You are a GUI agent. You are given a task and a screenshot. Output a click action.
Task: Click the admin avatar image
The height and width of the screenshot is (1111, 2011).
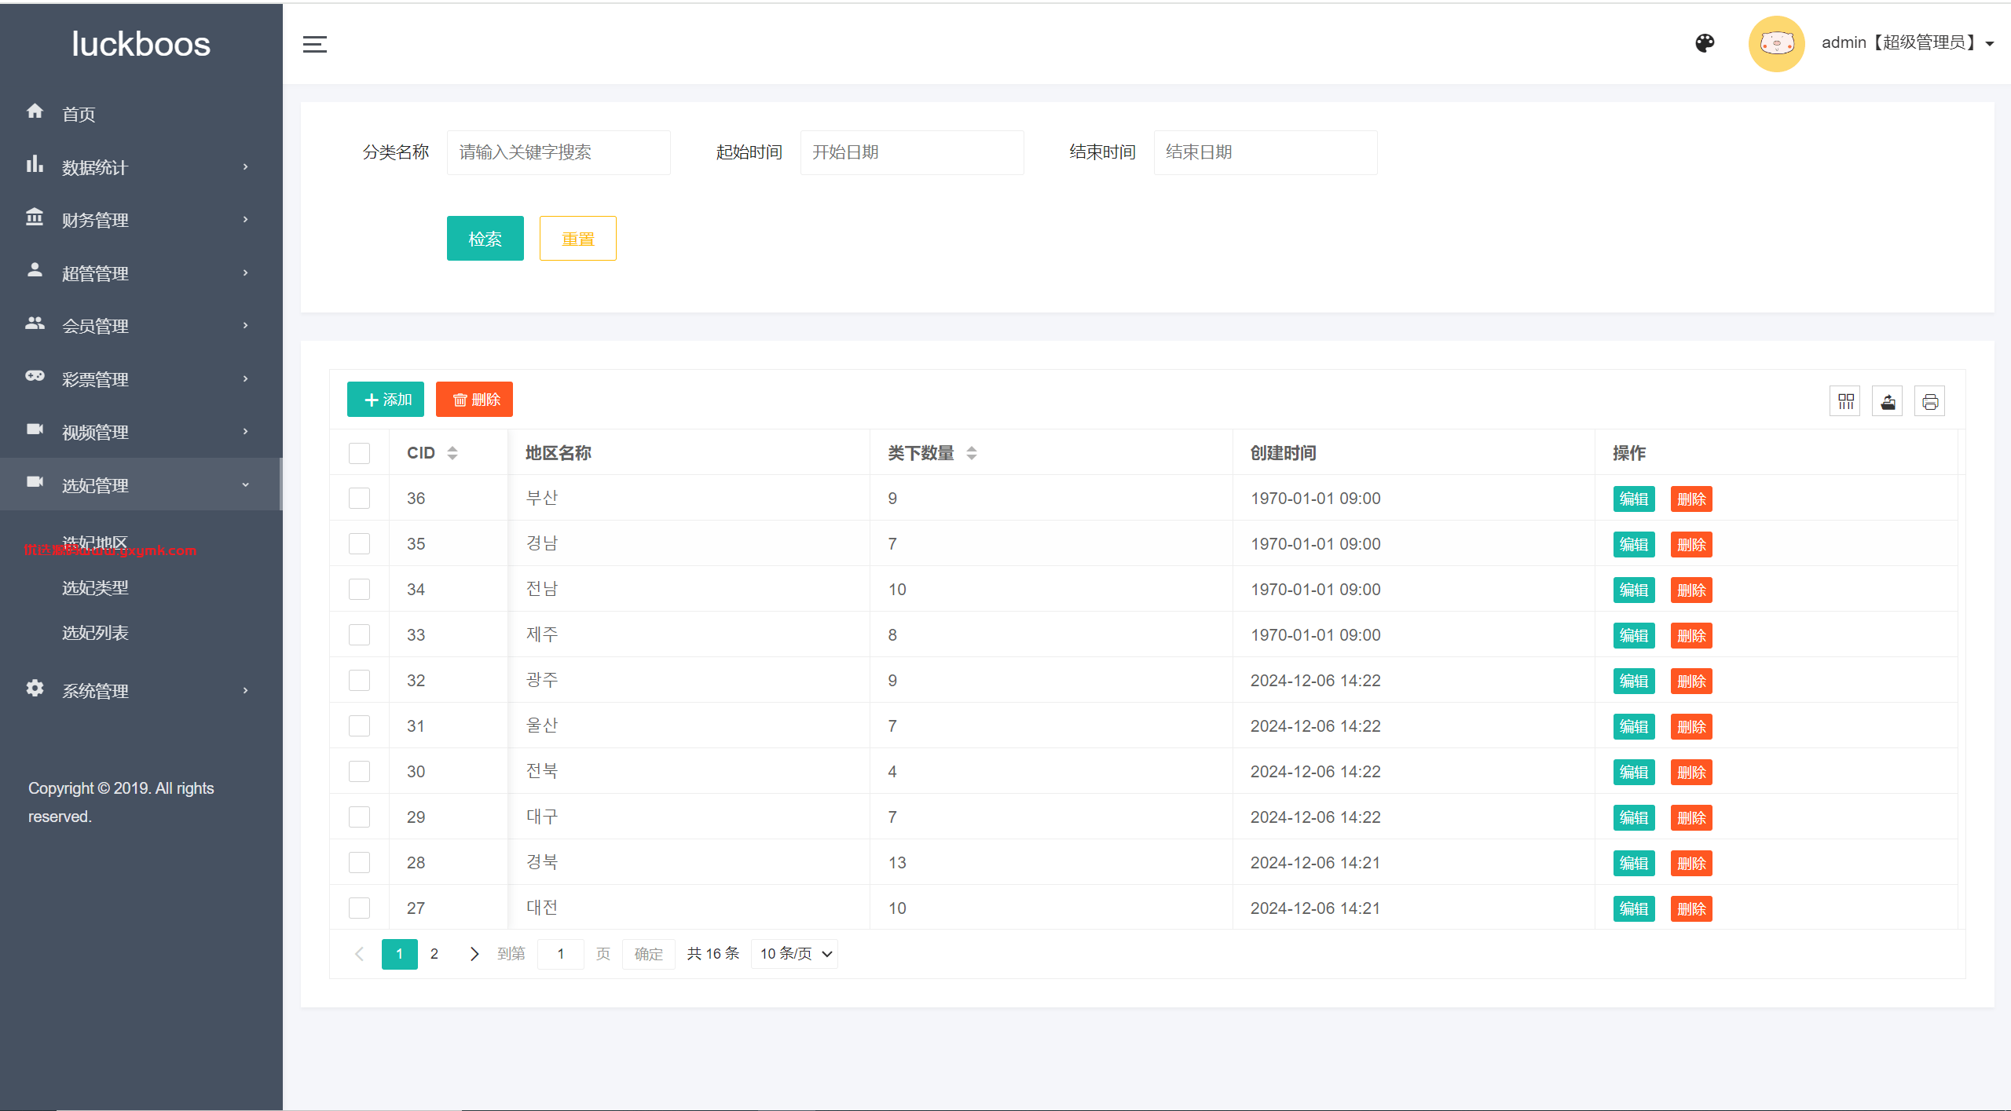coord(1776,44)
